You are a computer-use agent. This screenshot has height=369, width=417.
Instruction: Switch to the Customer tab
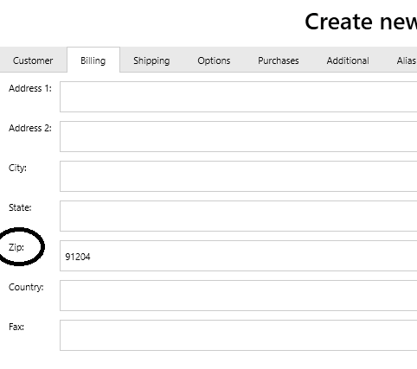pyautogui.click(x=33, y=60)
